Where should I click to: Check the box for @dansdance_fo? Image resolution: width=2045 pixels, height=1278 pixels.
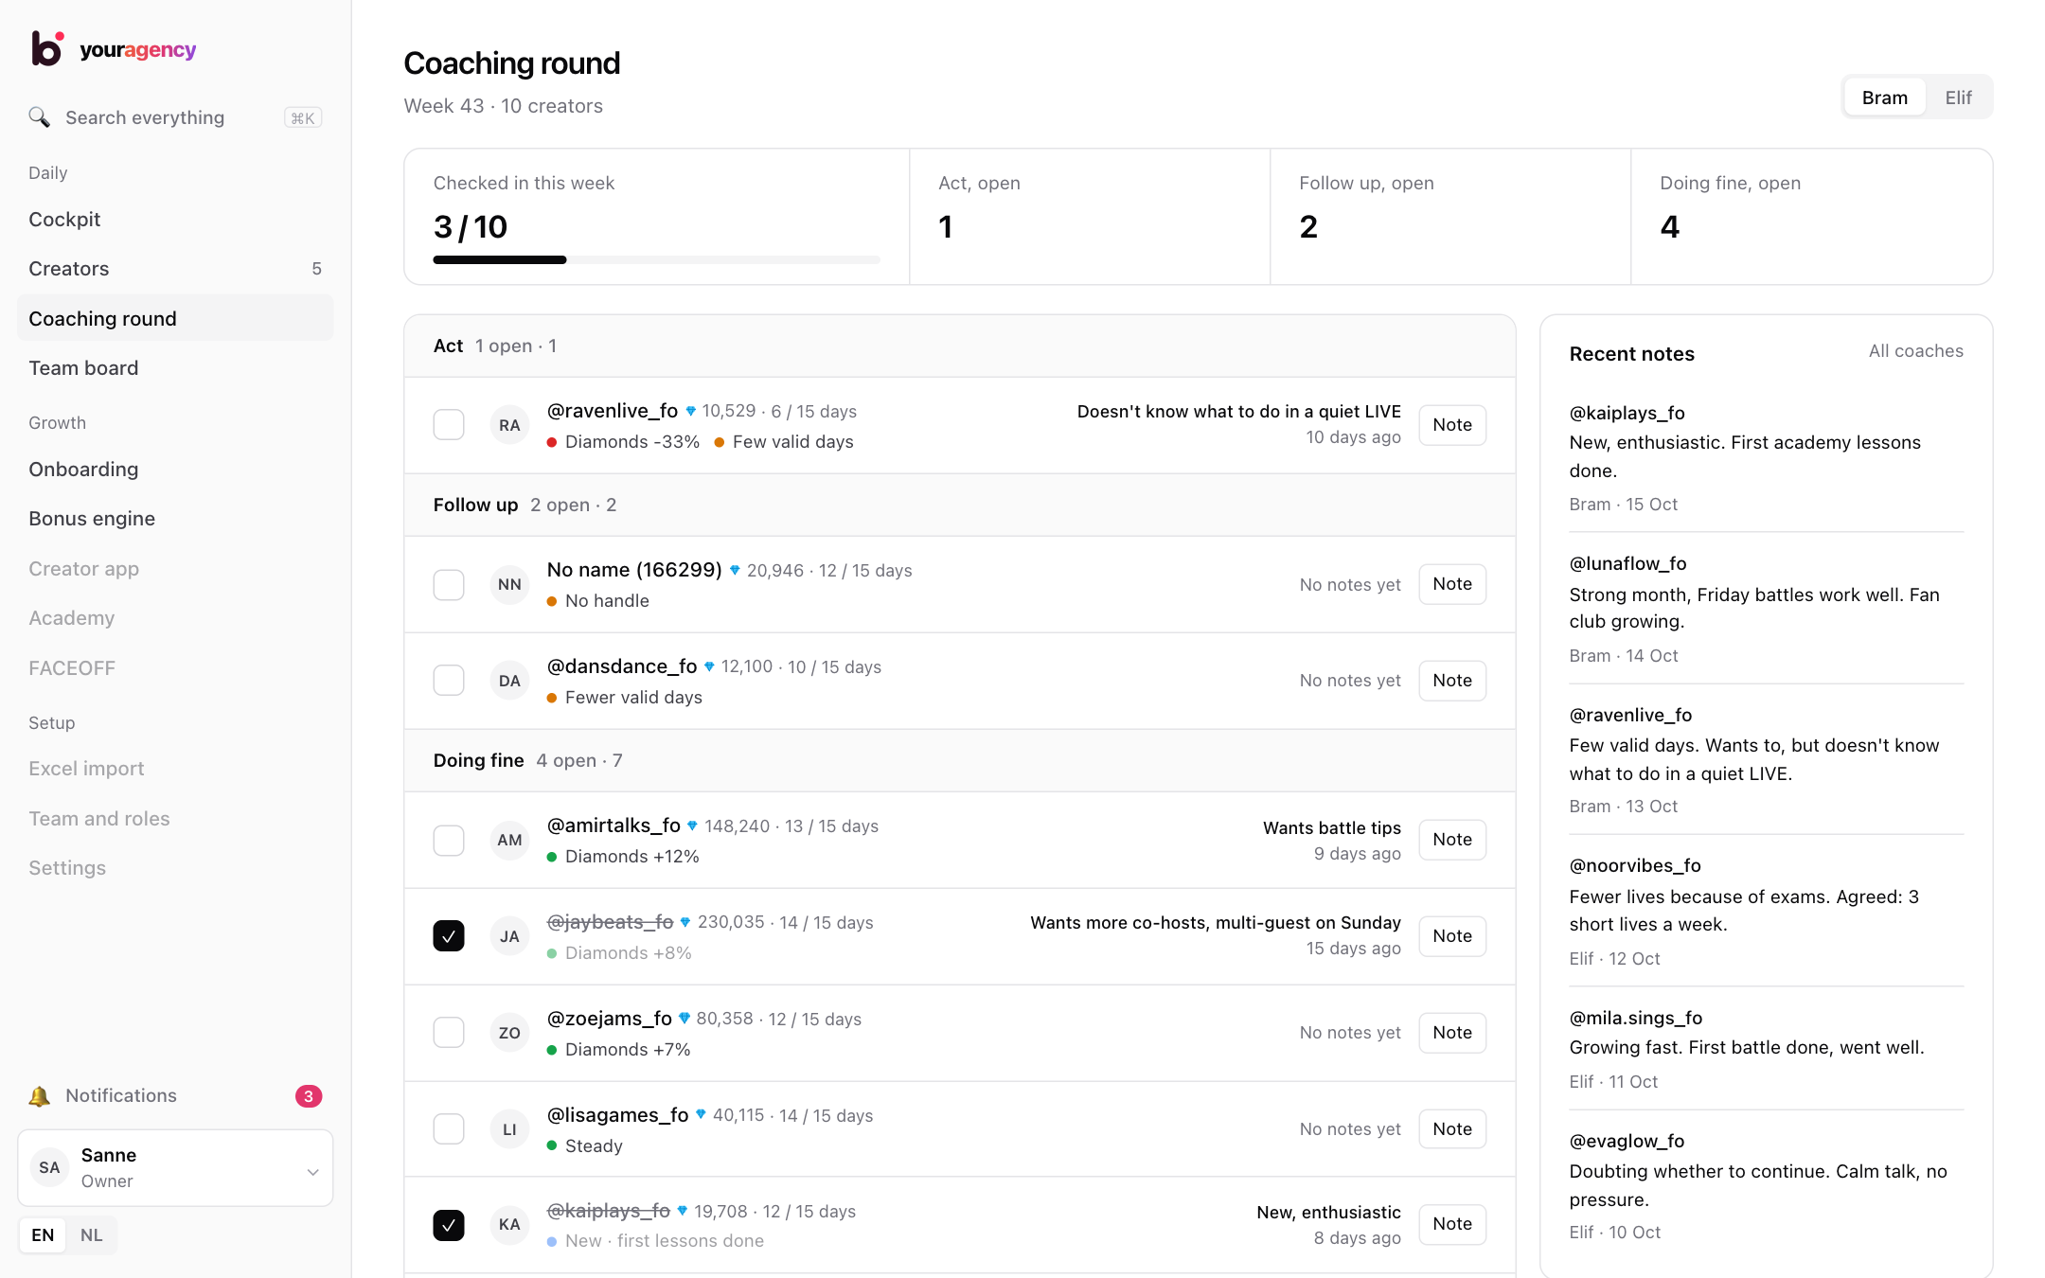point(449,680)
